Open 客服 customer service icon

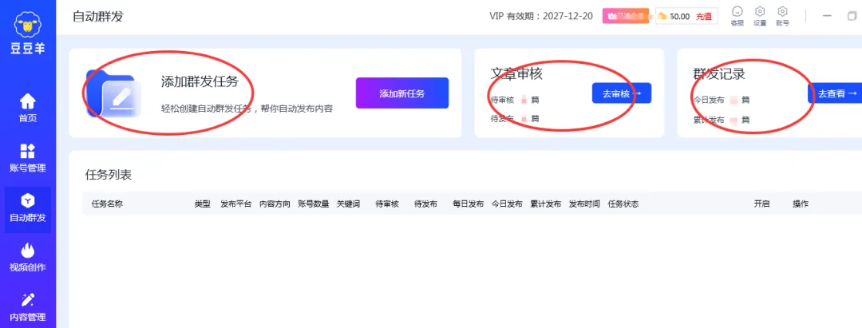(737, 17)
